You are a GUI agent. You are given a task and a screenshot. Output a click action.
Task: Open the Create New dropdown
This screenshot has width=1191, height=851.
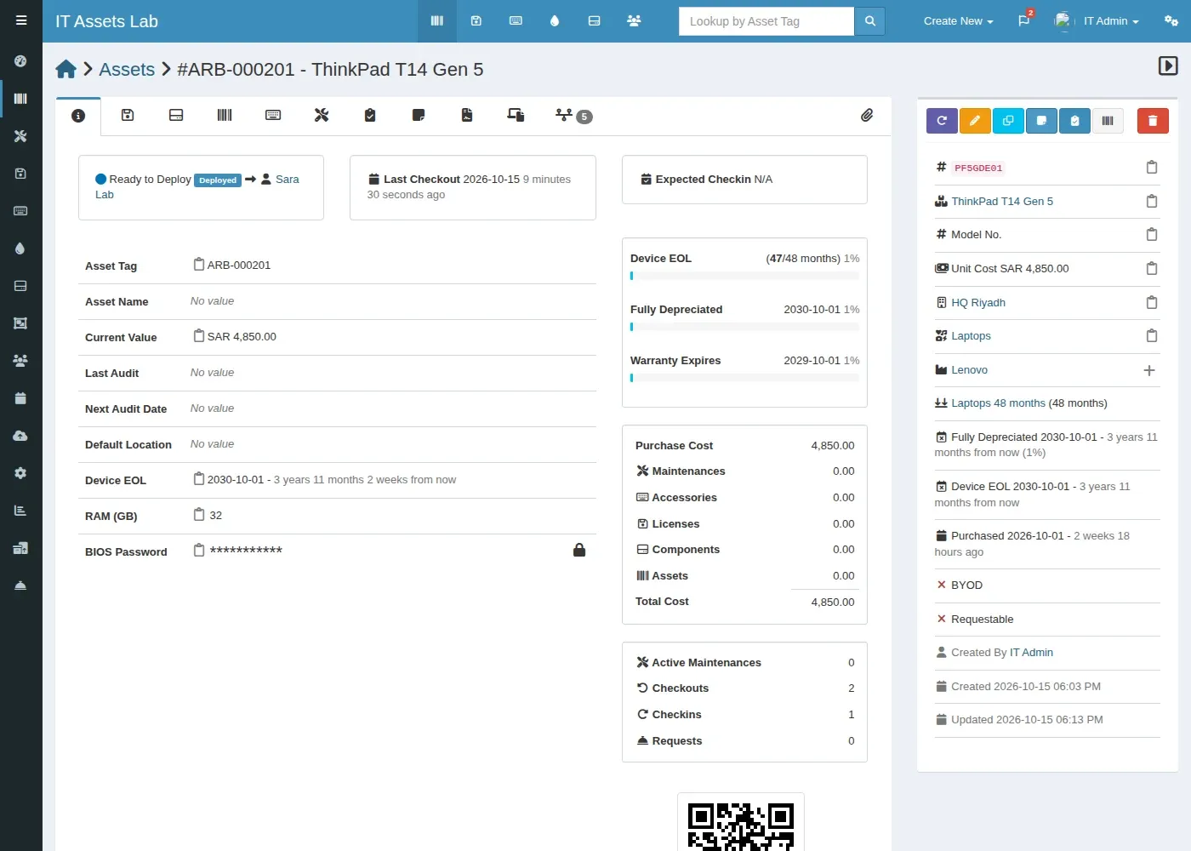point(959,21)
